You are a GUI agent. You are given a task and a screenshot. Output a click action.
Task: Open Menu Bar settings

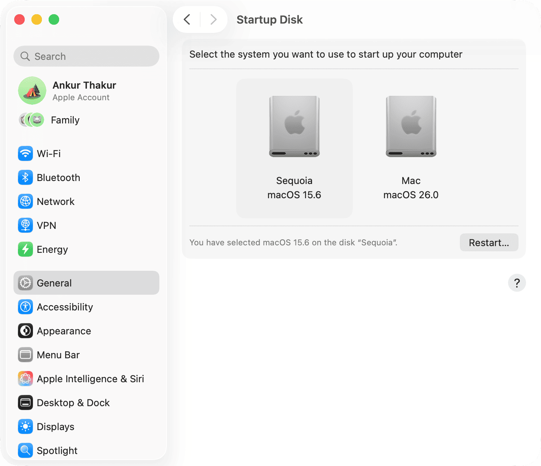[x=58, y=355]
